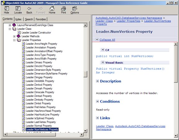Click the page icon beside Leader.Normal Property

pyautogui.click(x=24, y=126)
